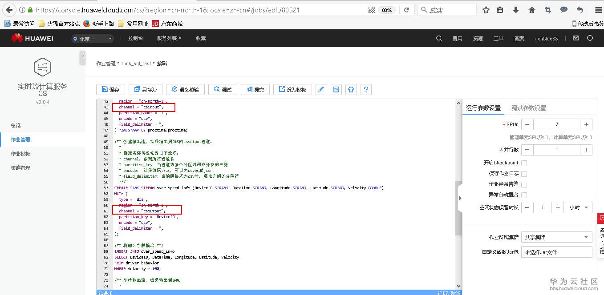This screenshot has height=295, width=604.
Task: Enable 异常自动重启 auto restart
Action: tap(523, 195)
